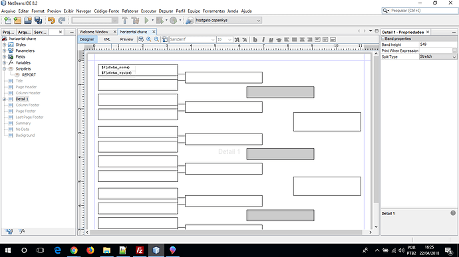Toggle italic formatting
The image size is (459, 257).
[263, 39]
